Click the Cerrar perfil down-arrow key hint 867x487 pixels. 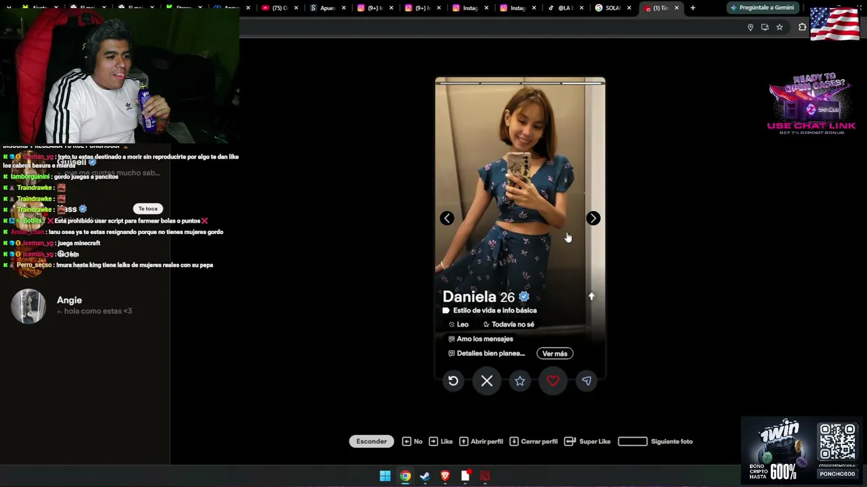point(533,441)
